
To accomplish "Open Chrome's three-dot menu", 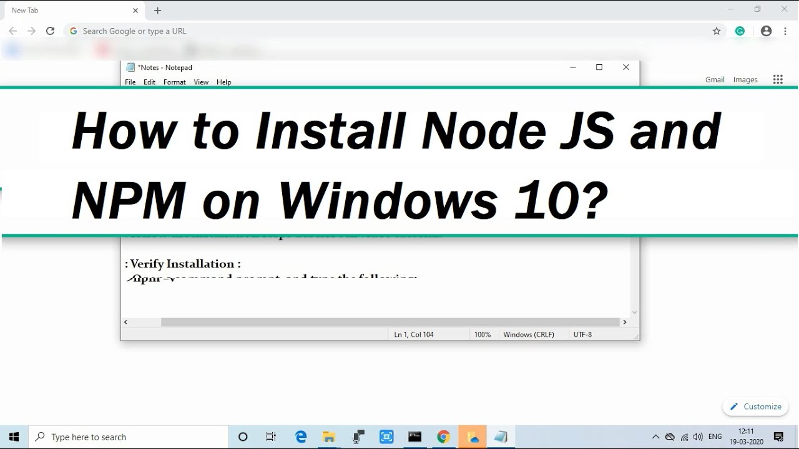I will tap(785, 31).
